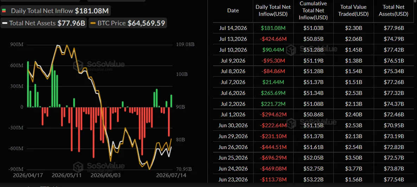Select the Cumulative Total Net Inflow(USD) header

click(x=313, y=11)
